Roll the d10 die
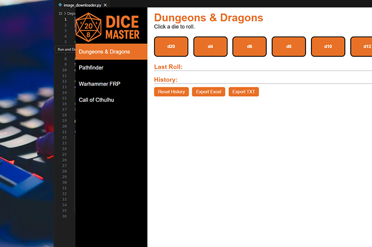Viewport: 372px width, 247px height. (x=328, y=47)
